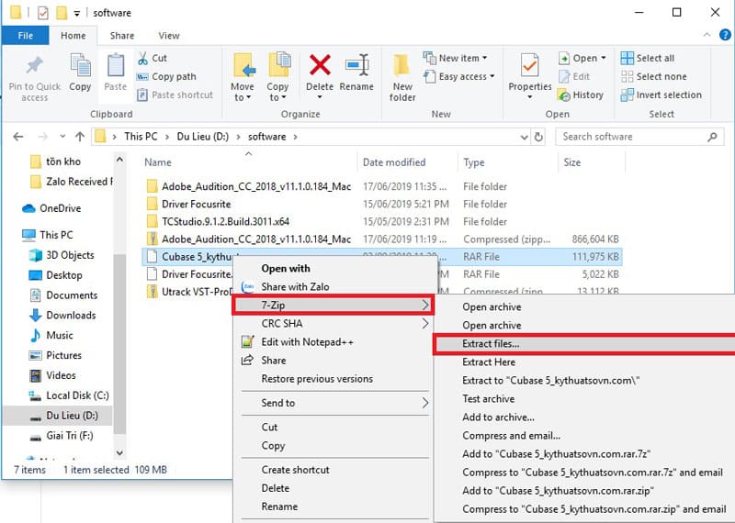
Task: Click the red Delete icon
Action: pos(320,65)
